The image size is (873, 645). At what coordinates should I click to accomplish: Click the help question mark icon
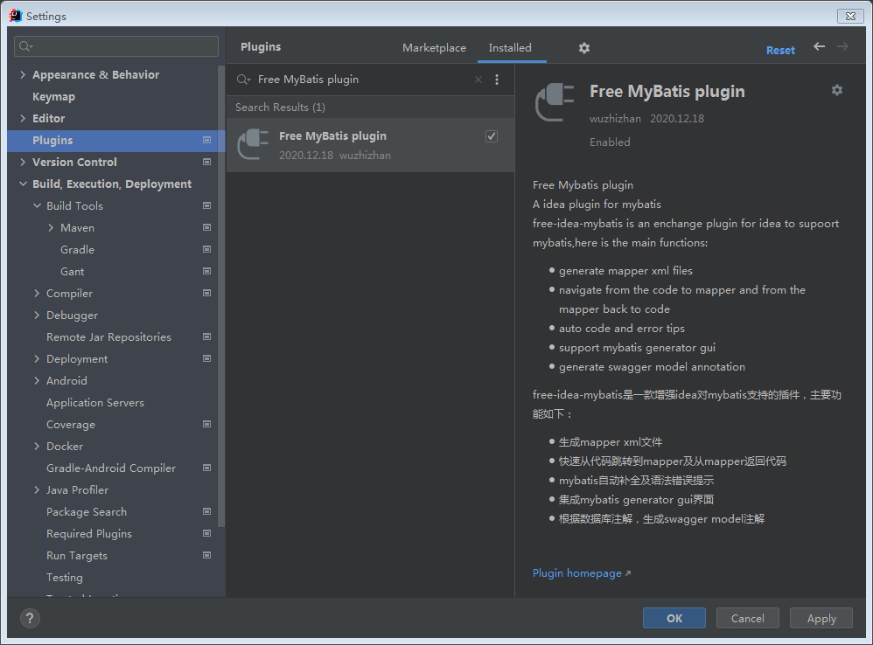(30, 619)
